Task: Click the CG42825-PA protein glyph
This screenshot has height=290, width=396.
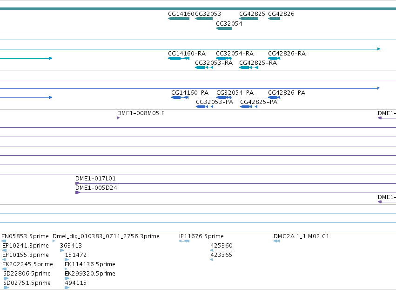Action: tap(249, 107)
